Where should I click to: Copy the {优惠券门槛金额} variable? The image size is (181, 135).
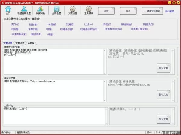(139, 29)
